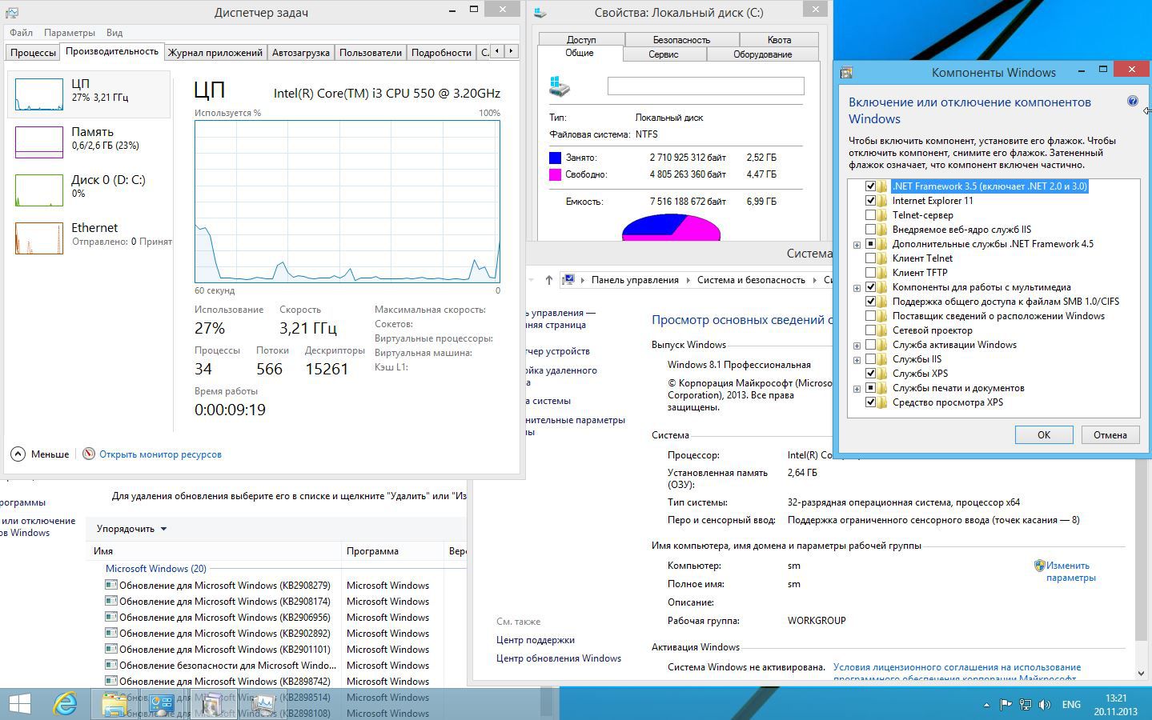Click the Windows Start button
Viewport: 1152px width, 720px height.
[19, 704]
